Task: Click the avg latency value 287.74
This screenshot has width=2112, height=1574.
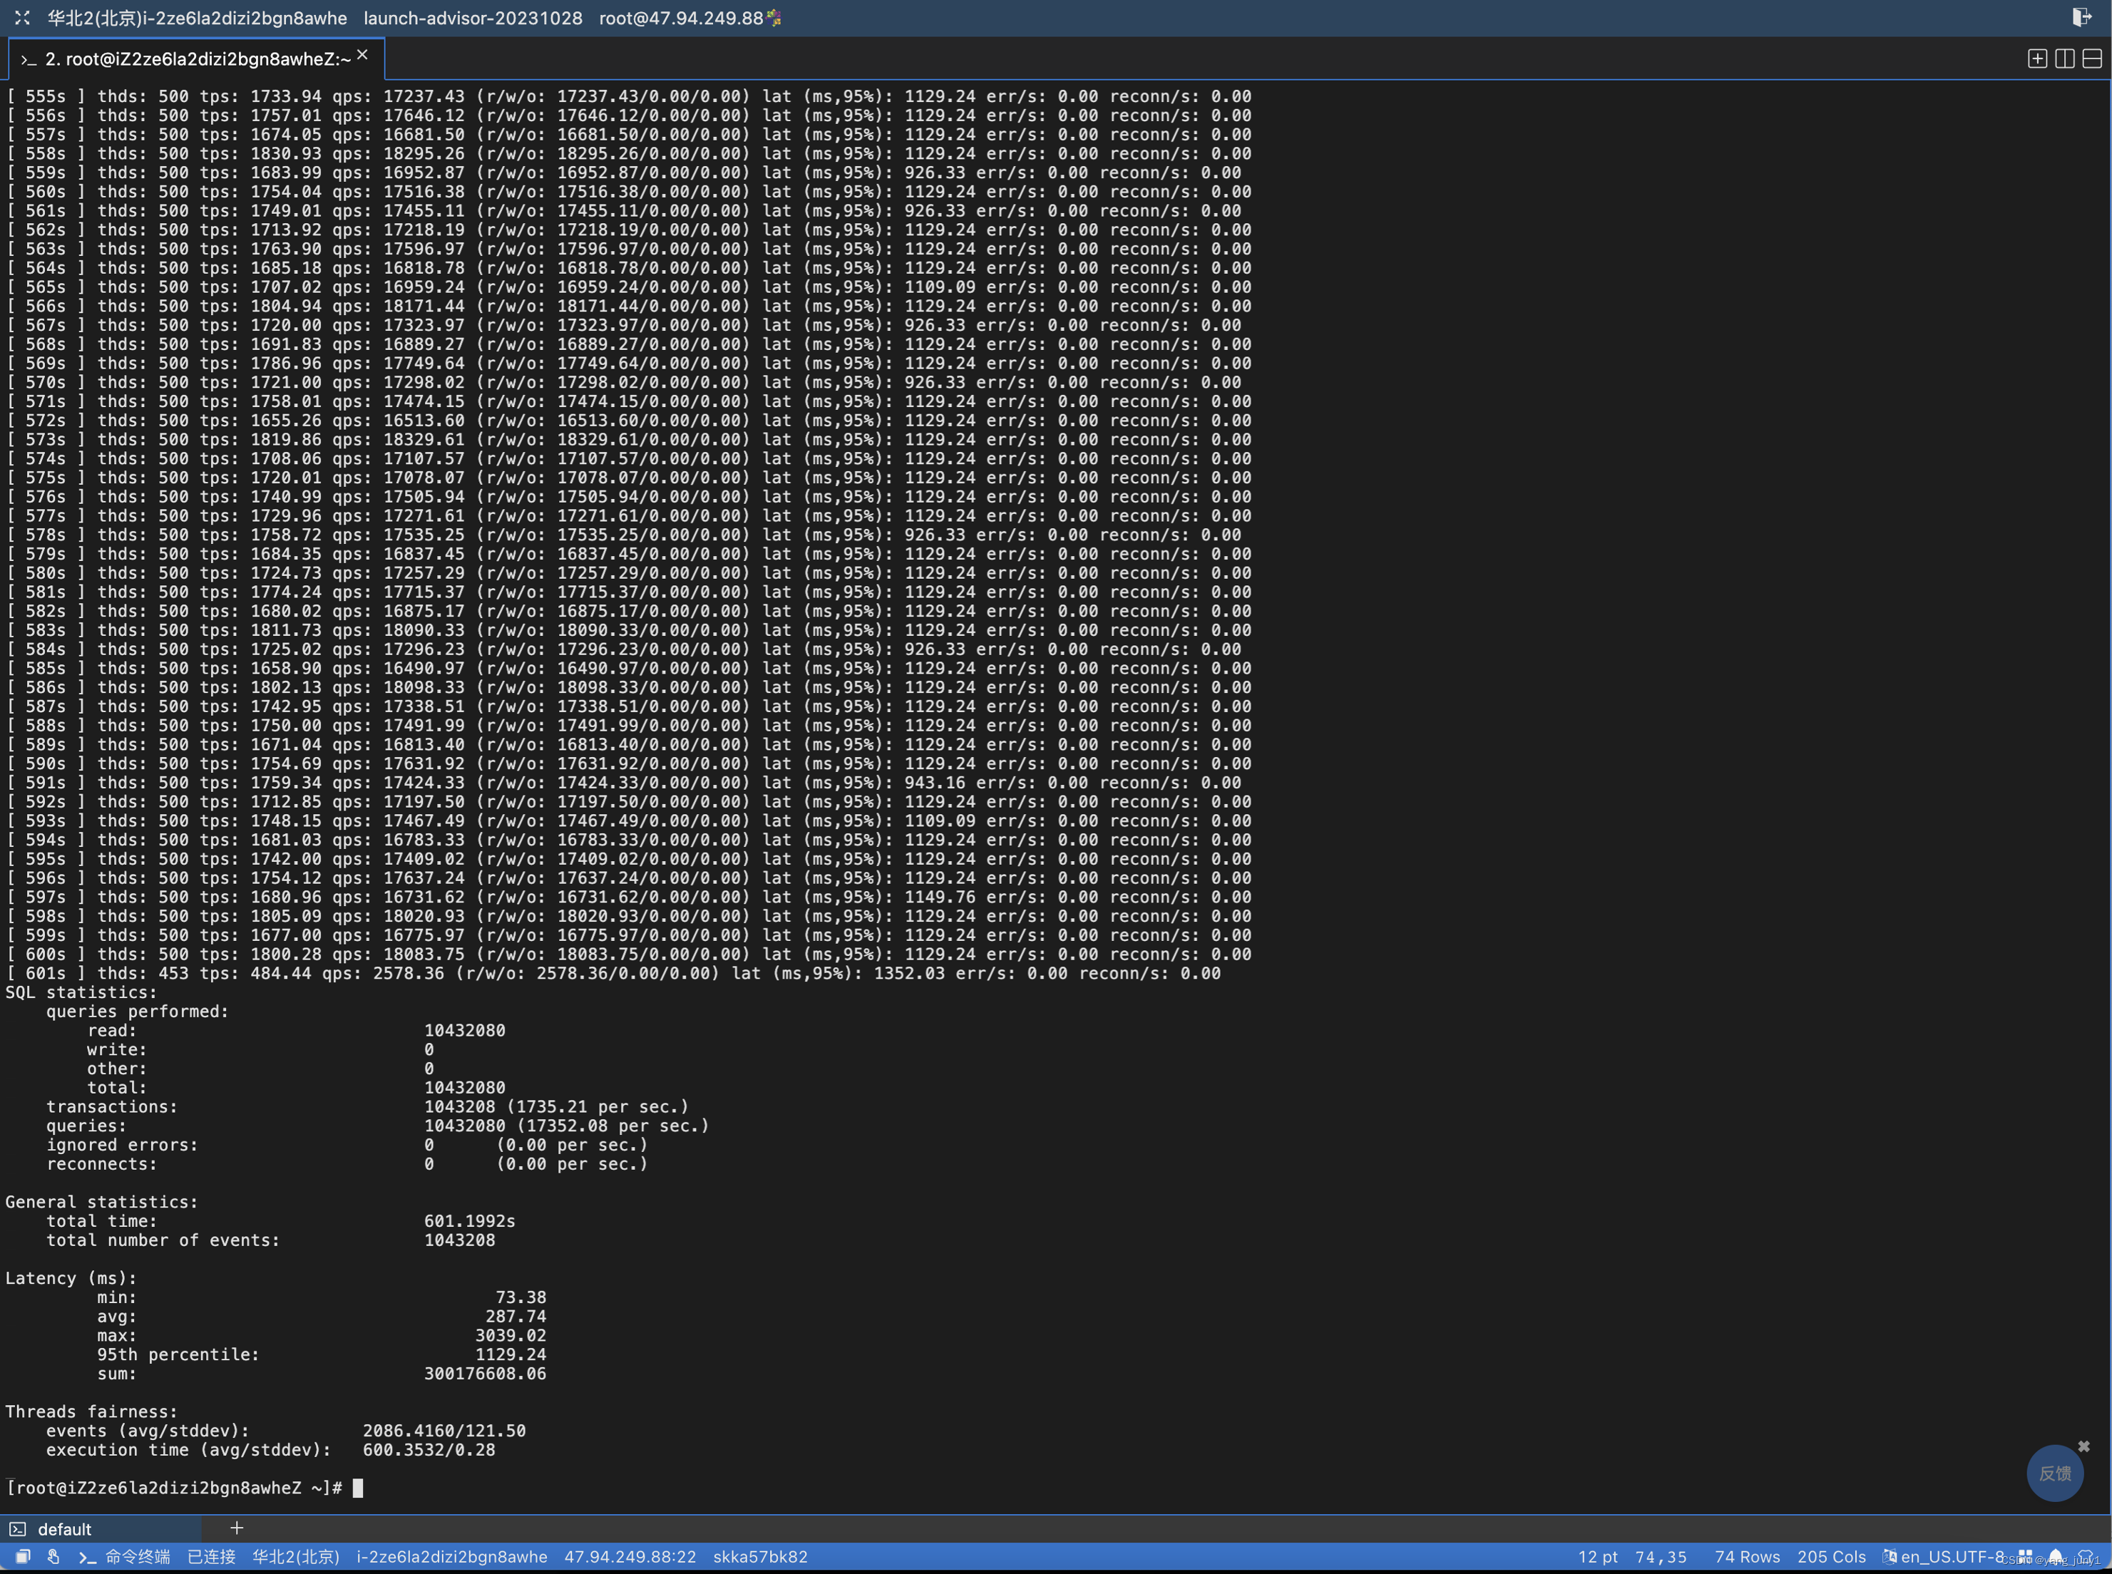Action: 516,1316
